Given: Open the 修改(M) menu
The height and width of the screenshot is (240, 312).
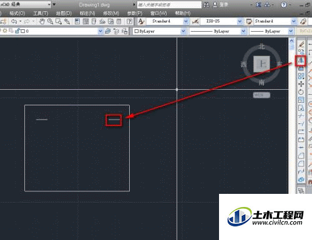Looking at the screenshot, I should point(111,13).
